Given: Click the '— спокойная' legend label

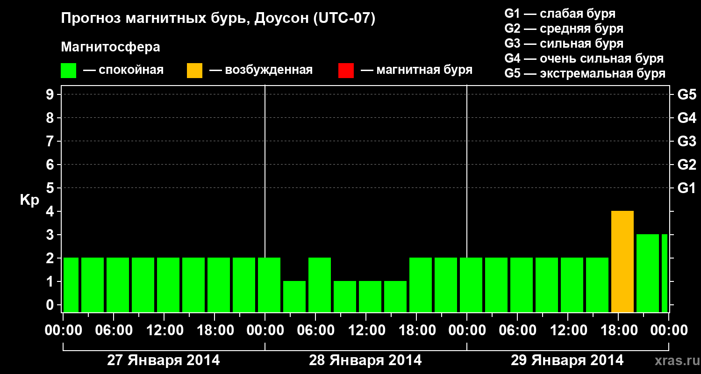Looking at the screenshot, I should coord(123,70).
